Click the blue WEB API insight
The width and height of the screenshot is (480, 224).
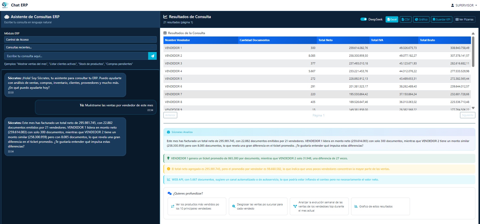pyautogui.click(x=319, y=180)
